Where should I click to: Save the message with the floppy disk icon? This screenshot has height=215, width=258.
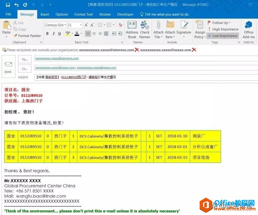click(x=8, y=5)
